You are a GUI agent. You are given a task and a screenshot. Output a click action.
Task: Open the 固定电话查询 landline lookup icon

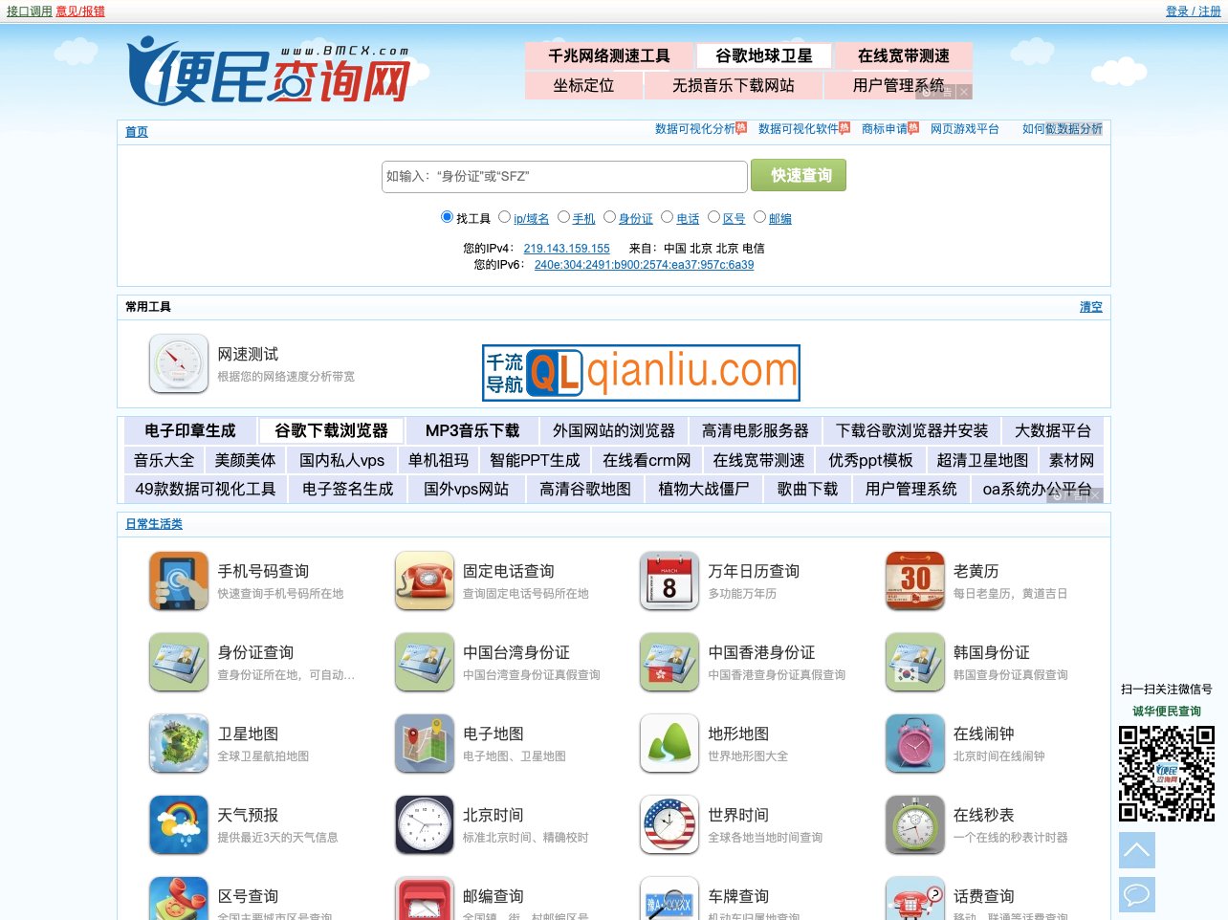[424, 580]
